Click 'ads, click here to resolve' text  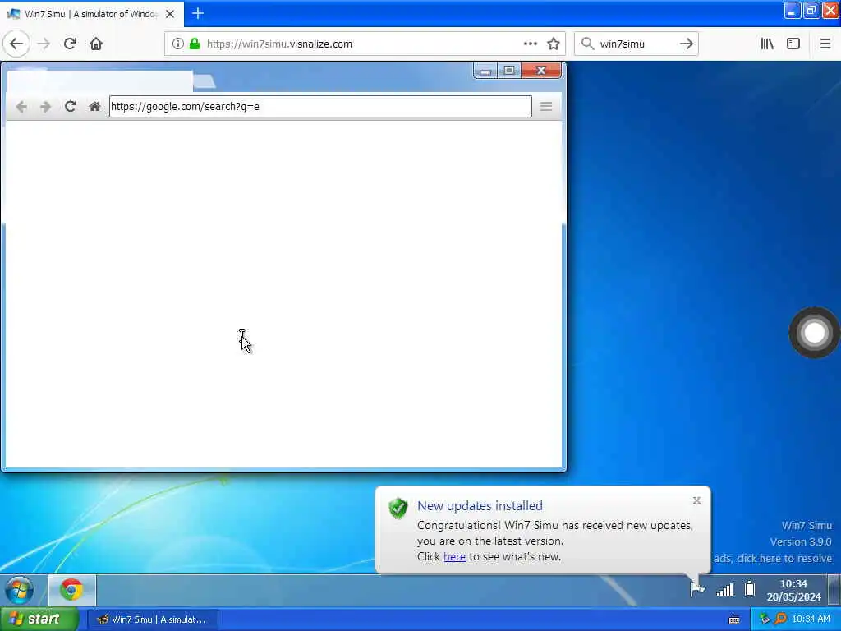[x=773, y=558]
